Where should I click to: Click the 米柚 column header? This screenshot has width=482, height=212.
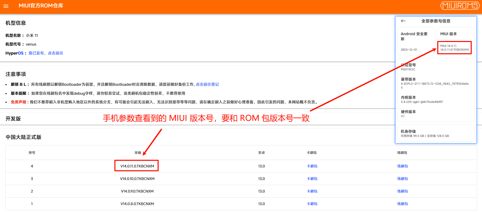click(x=138, y=153)
